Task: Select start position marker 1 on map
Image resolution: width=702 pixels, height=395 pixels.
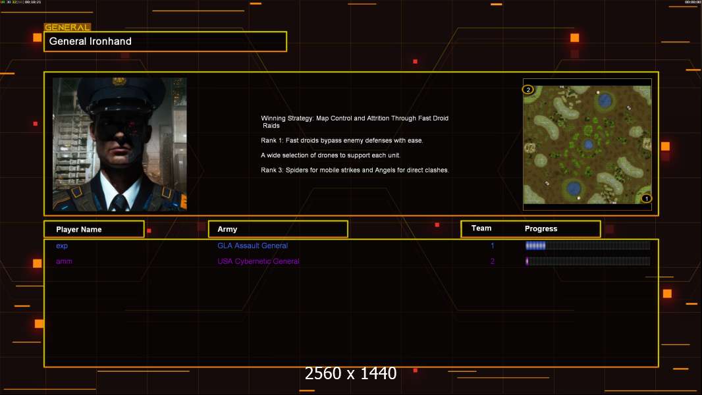Action: click(x=646, y=198)
